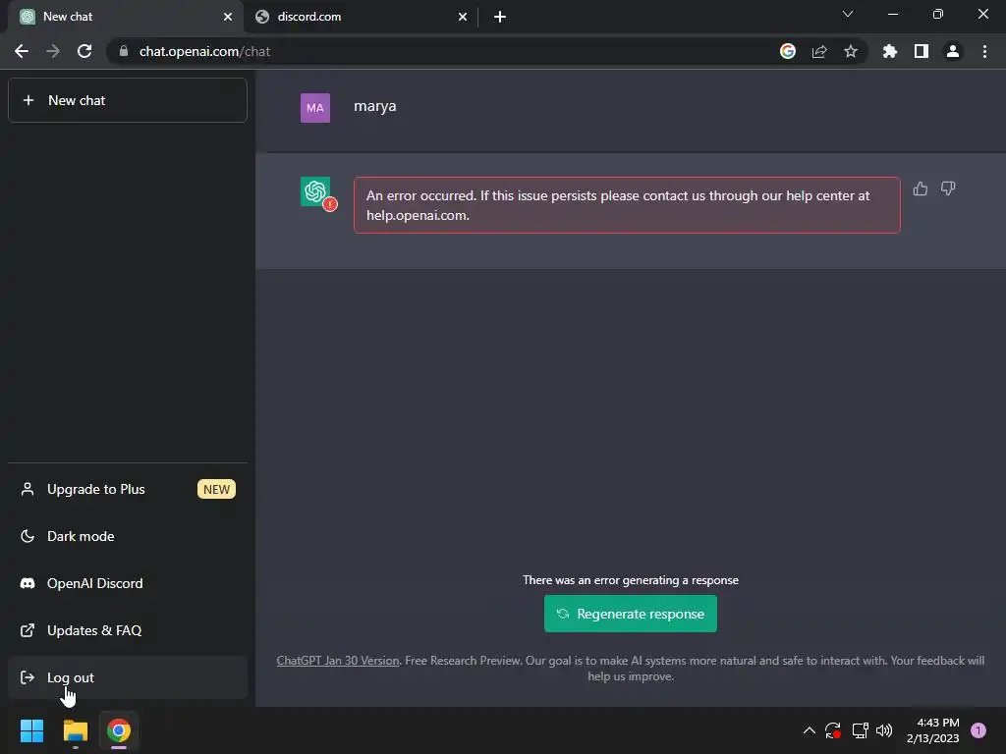Viewport: 1006px width, 754px height.
Task: Open the Chrome tab search dropdown arrow
Action: pos(848,14)
